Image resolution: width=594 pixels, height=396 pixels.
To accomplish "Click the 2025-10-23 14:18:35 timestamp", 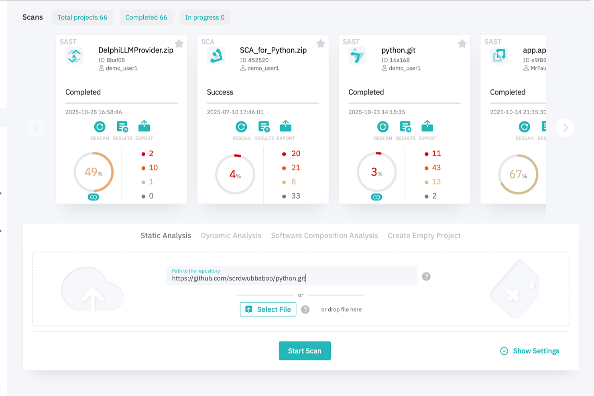I will [376, 112].
